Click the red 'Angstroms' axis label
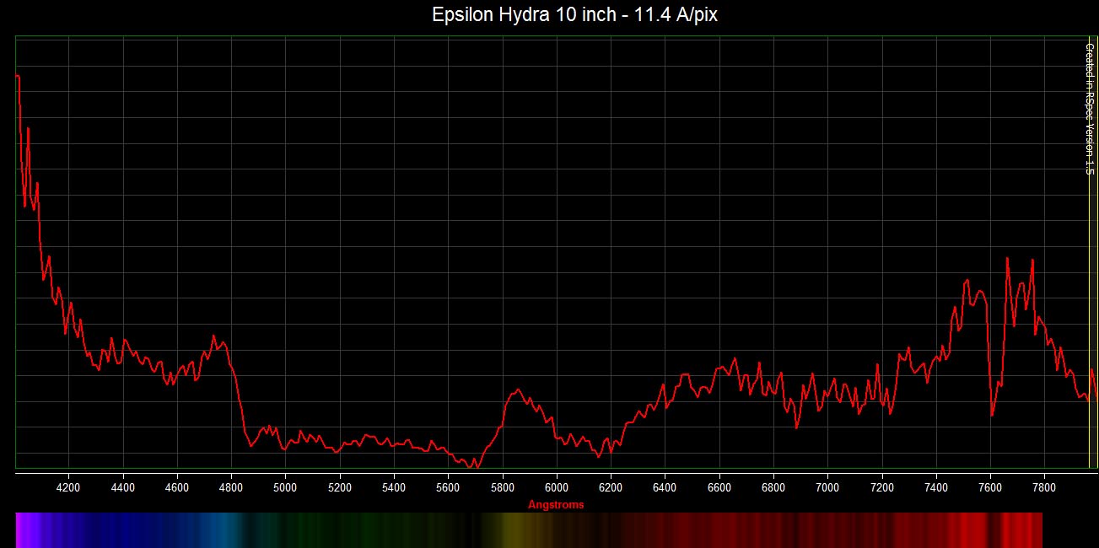Image resolution: width=1099 pixels, height=548 pixels. [x=555, y=505]
